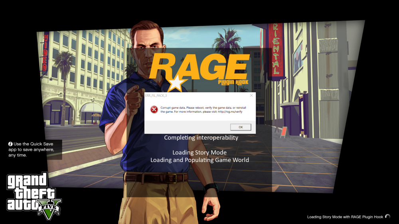Click OK in the ERR_FIL_PACK_3 dialog
Screen dimensions: 399x224
pyautogui.click(x=241, y=127)
